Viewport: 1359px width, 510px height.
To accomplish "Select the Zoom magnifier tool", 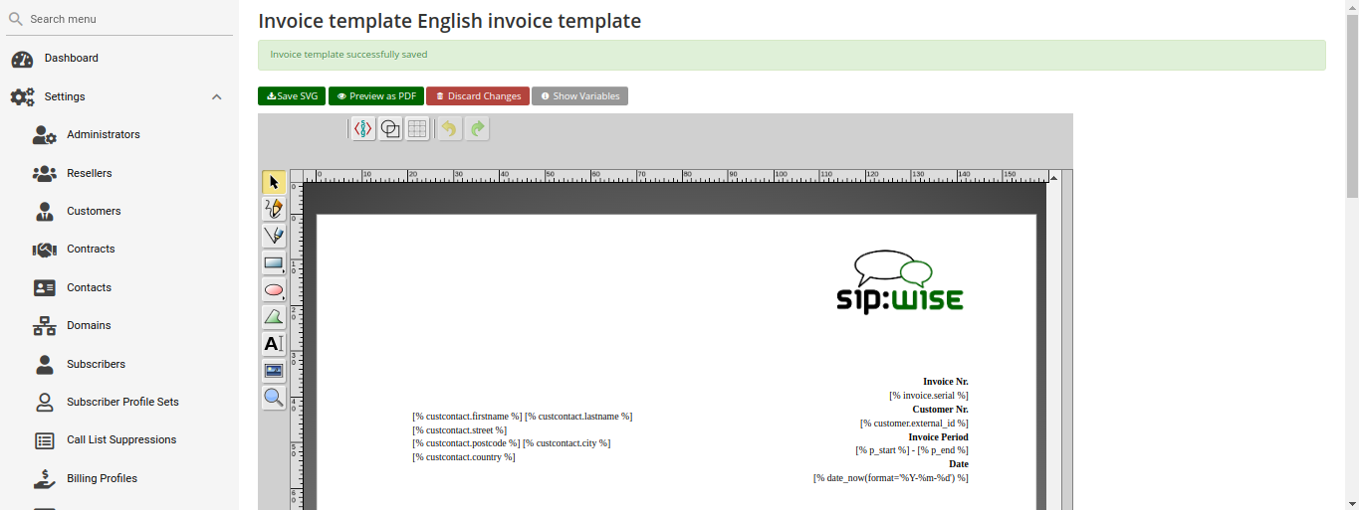I will click(x=274, y=398).
